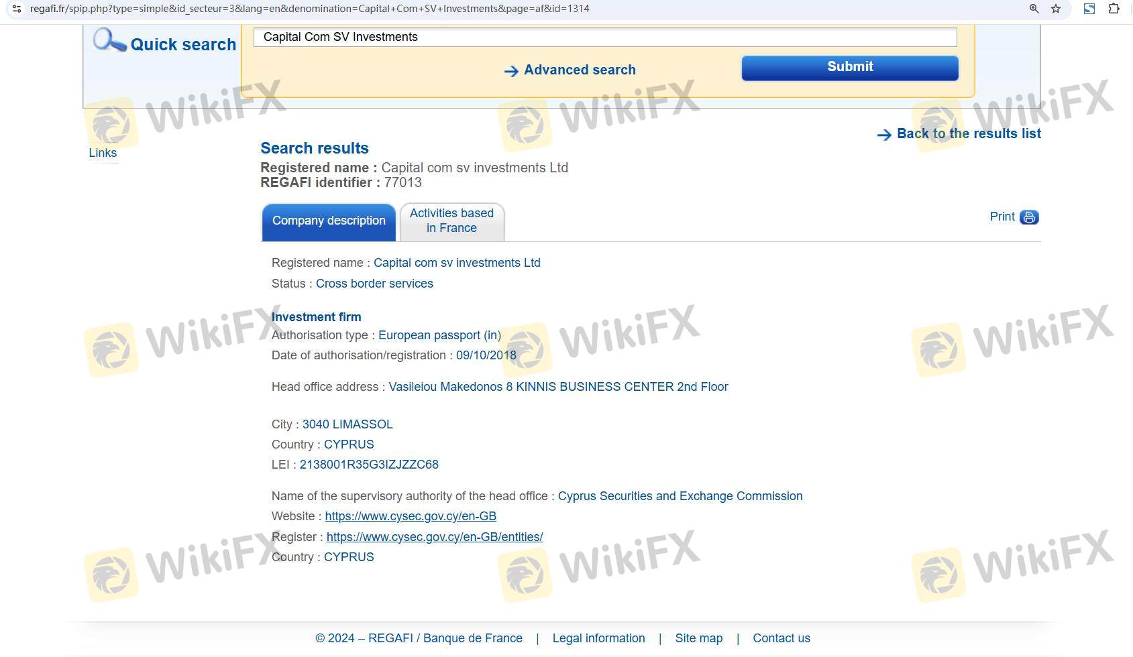The width and height of the screenshot is (1133, 657).
Task: Focus the quick search text field
Action: tap(605, 37)
